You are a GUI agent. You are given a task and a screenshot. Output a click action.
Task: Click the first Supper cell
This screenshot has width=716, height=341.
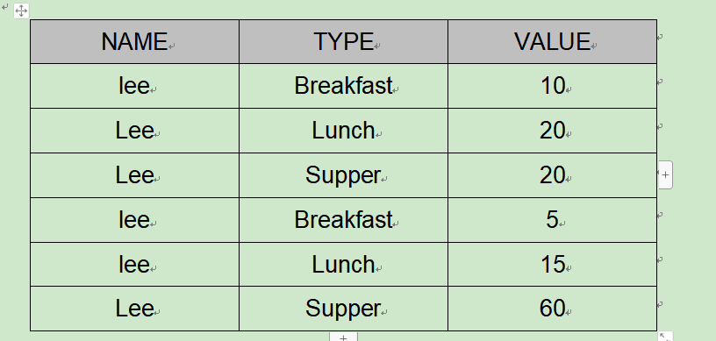point(343,175)
